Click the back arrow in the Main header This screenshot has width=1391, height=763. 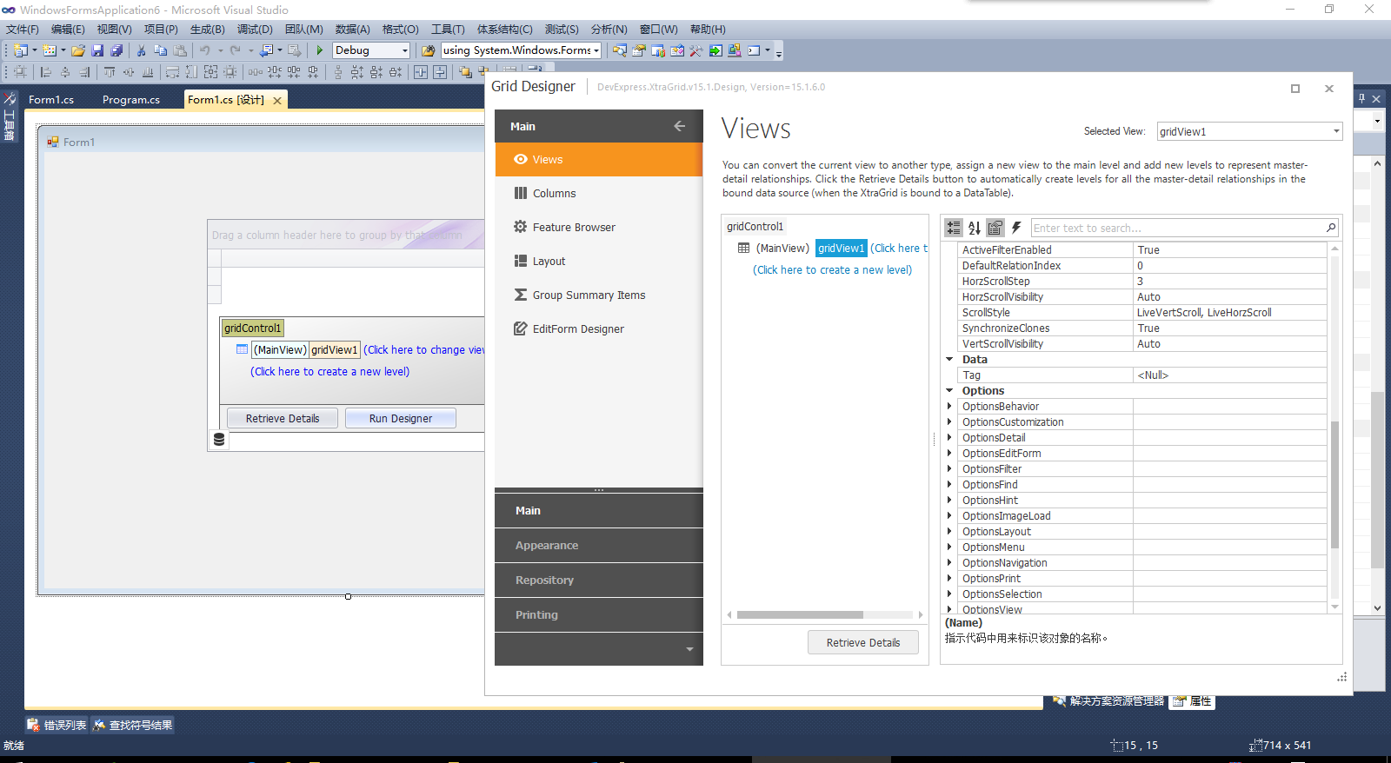tap(680, 126)
